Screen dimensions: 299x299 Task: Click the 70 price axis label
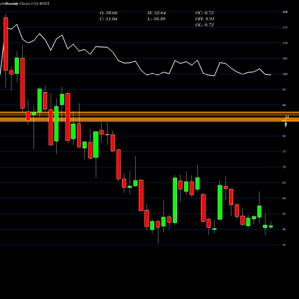click(284, 167)
